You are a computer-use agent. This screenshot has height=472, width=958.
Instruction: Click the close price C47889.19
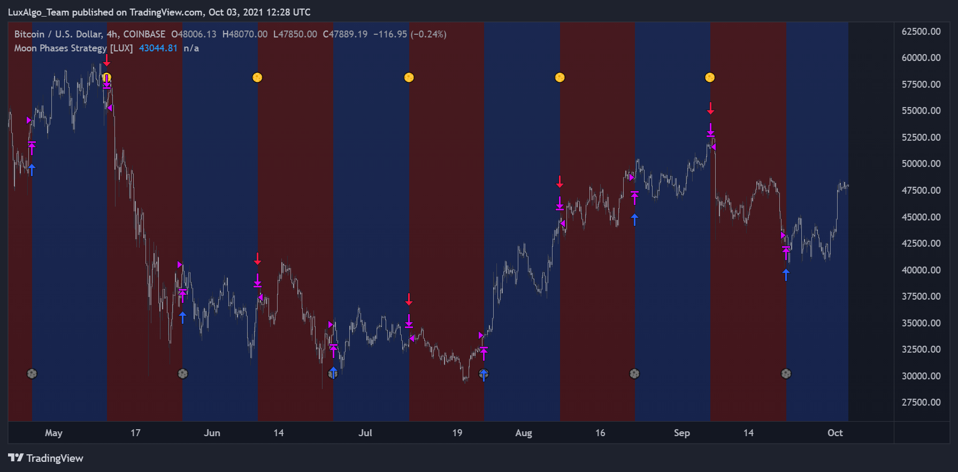coord(345,34)
